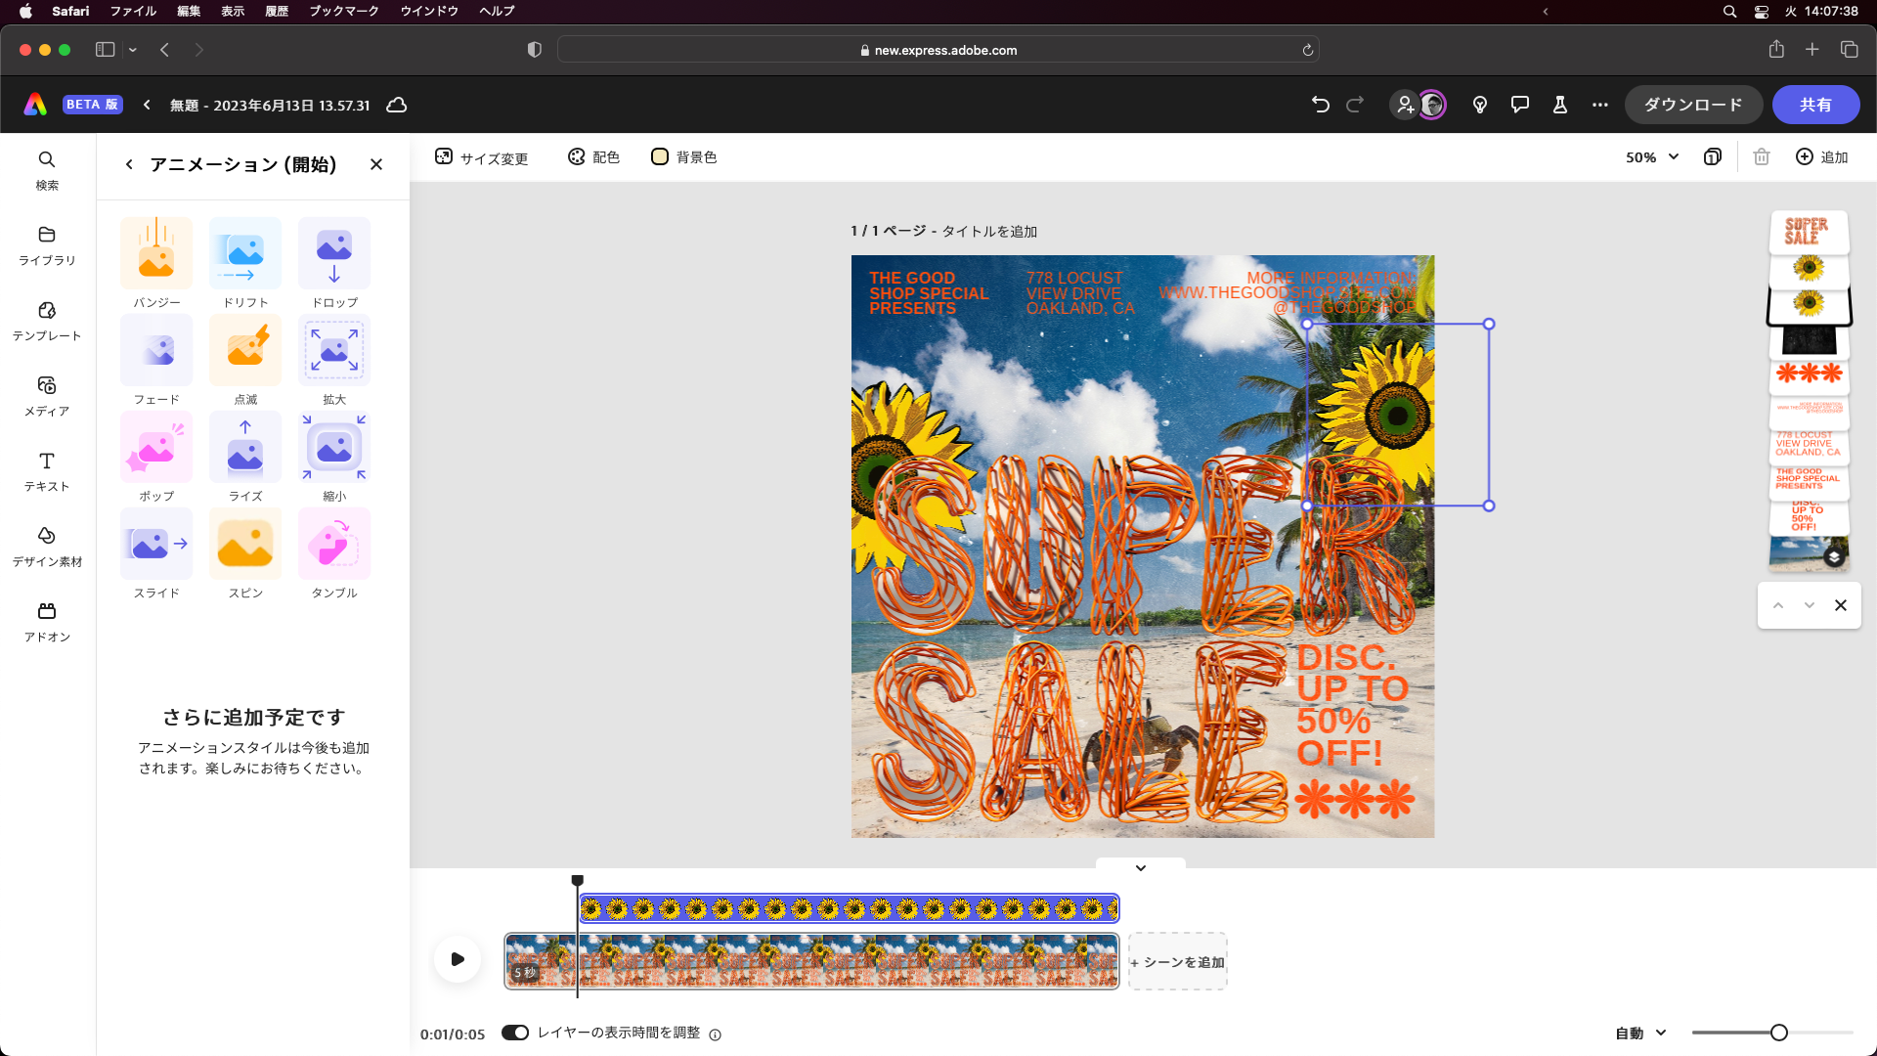
Task: Click the blue Share button
Action: pos(1815,105)
